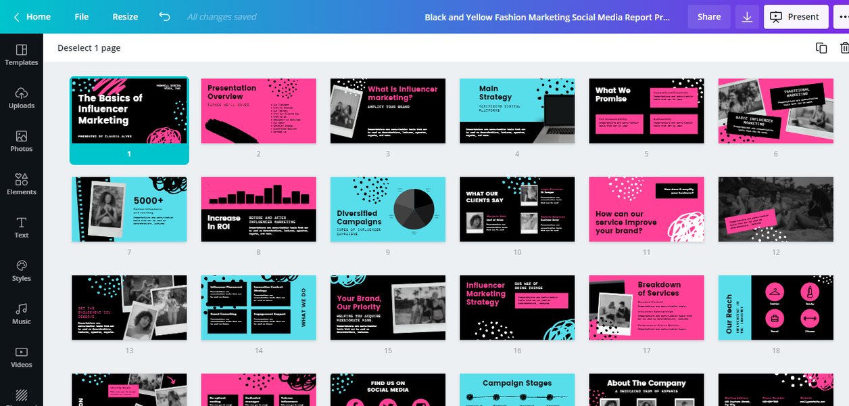Viewport: 849px width, 406px height.
Task: Open the Text sidebar panel
Action: point(21,227)
